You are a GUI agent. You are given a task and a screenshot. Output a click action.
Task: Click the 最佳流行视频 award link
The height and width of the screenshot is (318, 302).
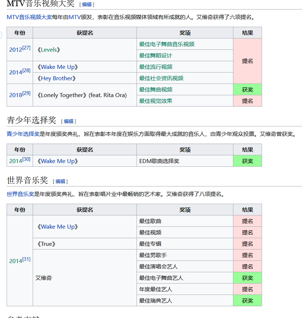[x=156, y=67]
